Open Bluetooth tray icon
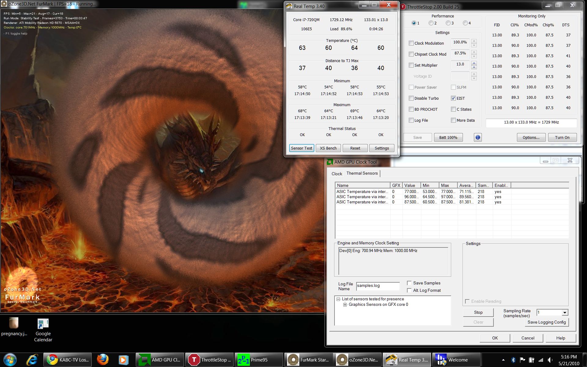Screen dimensions: 587x367 click(x=513, y=360)
